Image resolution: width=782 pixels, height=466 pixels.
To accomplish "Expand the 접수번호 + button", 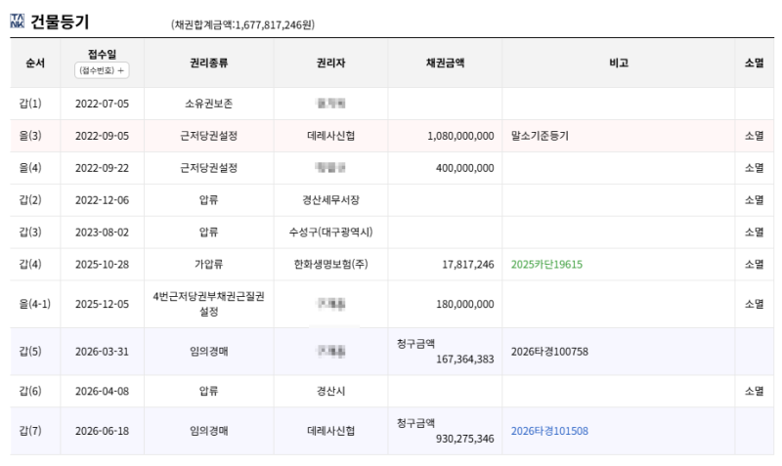I will click(102, 70).
